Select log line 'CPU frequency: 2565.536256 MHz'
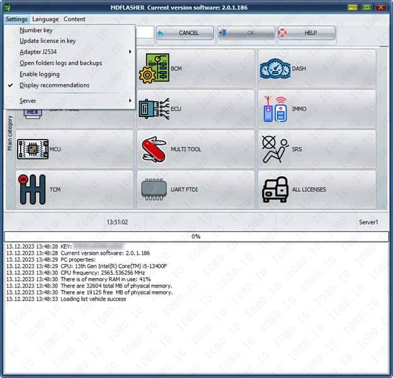The width and height of the screenshot is (393, 378). pyautogui.click(x=76, y=272)
